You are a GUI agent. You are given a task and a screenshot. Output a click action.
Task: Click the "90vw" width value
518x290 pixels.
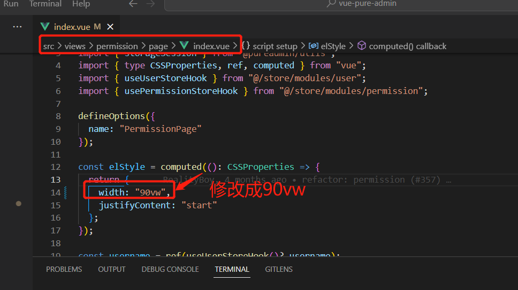click(150, 192)
